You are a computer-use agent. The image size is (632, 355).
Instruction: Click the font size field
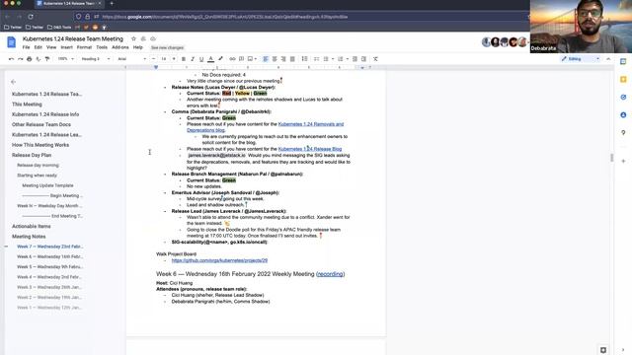point(164,59)
